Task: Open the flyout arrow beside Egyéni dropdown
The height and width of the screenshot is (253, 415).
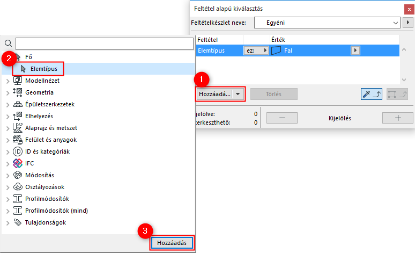Action: click(x=408, y=23)
